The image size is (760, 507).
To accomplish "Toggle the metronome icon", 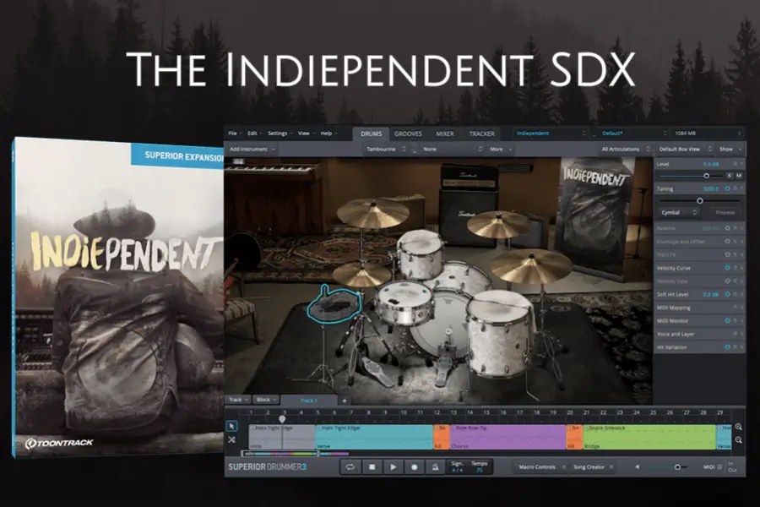I will 435,466.
